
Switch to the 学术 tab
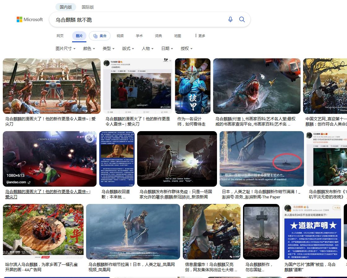click(x=139, y=36)
